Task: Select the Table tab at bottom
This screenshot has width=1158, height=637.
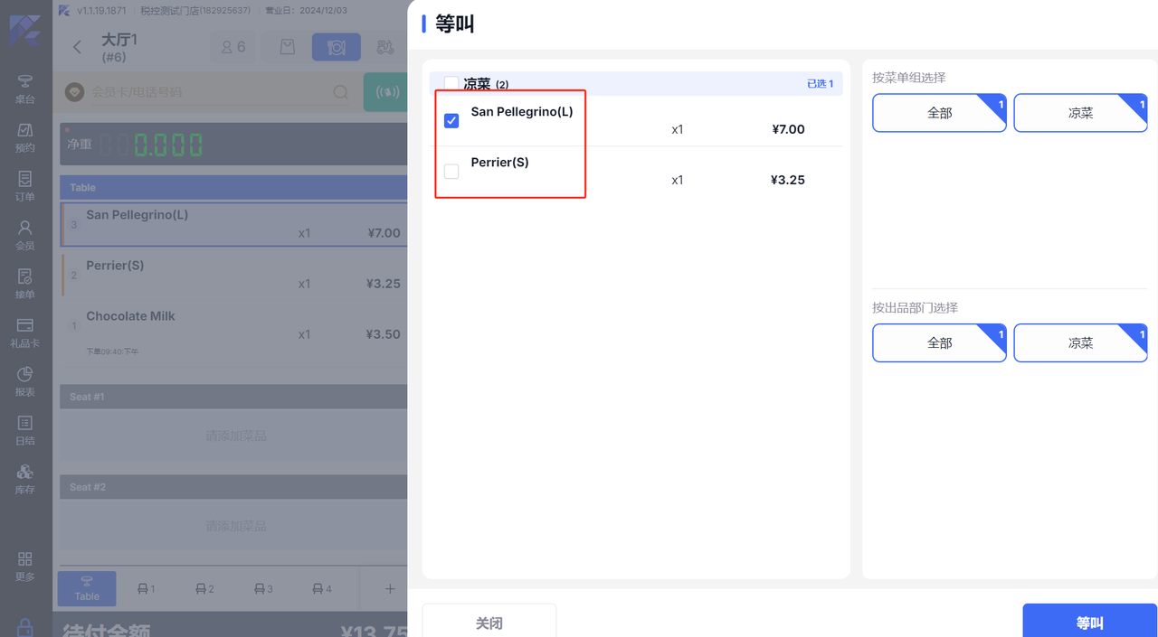Action: click(87, 588)
